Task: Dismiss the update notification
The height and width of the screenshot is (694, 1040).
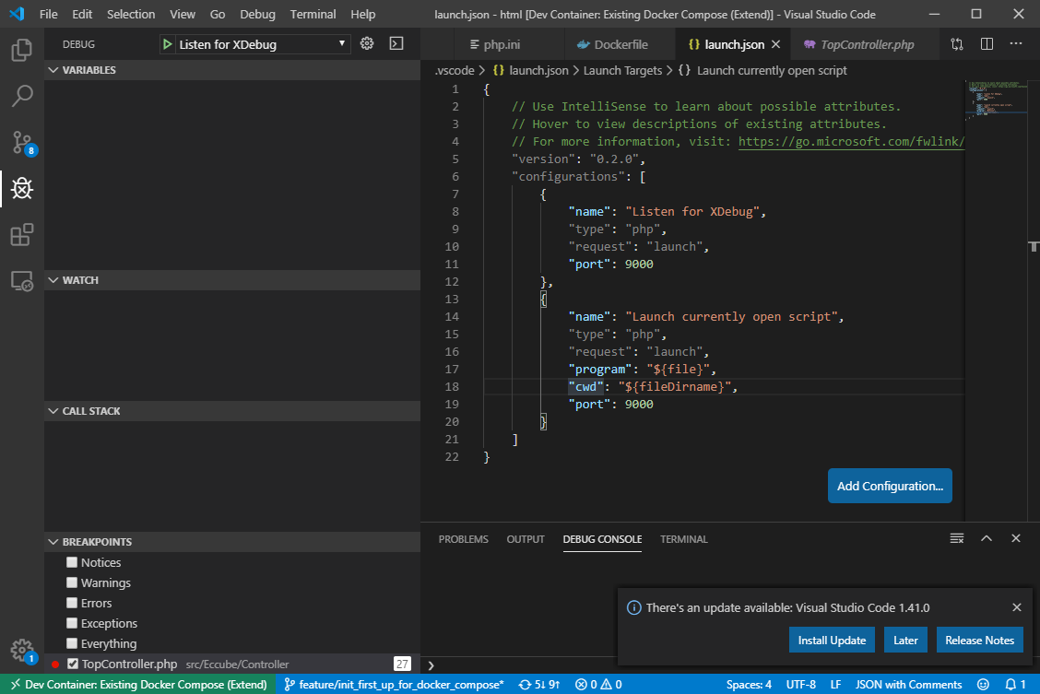Action: pos(1017,607)
